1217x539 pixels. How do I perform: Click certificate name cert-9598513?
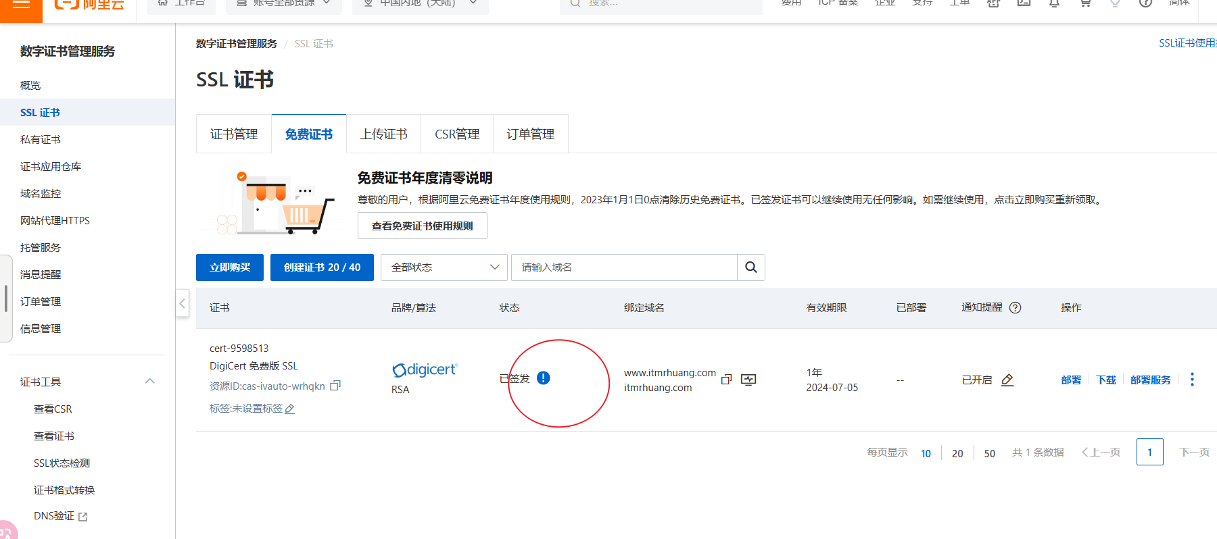pyautogui.click(x=239, y=349)
